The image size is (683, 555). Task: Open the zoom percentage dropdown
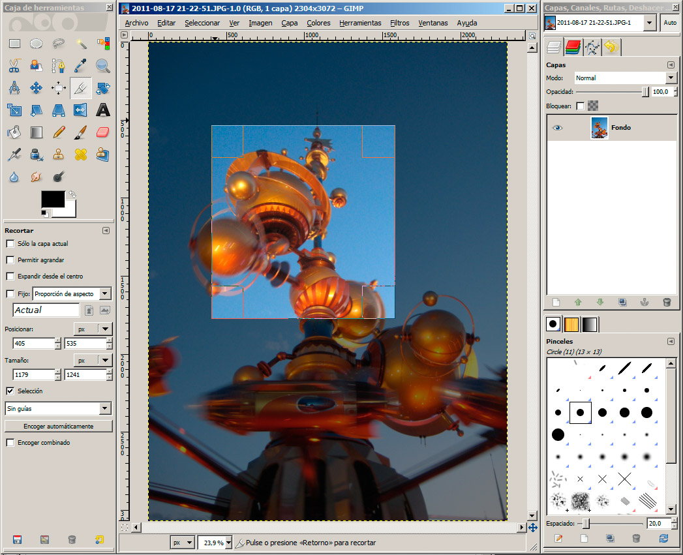tap(229, 543)
